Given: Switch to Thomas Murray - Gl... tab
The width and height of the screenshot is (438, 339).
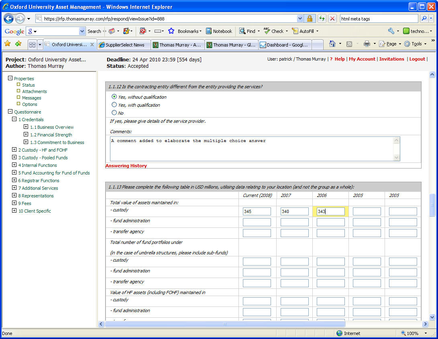Looking at the screenshot, I should tap(232, 45).
